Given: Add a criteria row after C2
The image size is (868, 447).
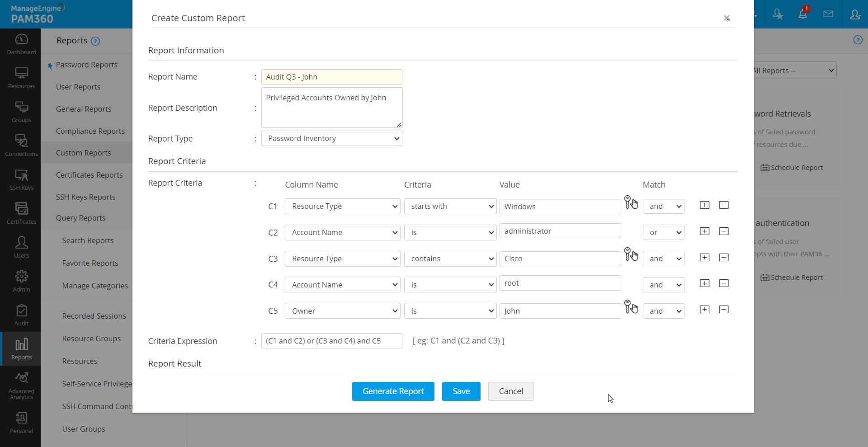Looking at the screenshot, I should pyautogui.click(x=704, y=231).
